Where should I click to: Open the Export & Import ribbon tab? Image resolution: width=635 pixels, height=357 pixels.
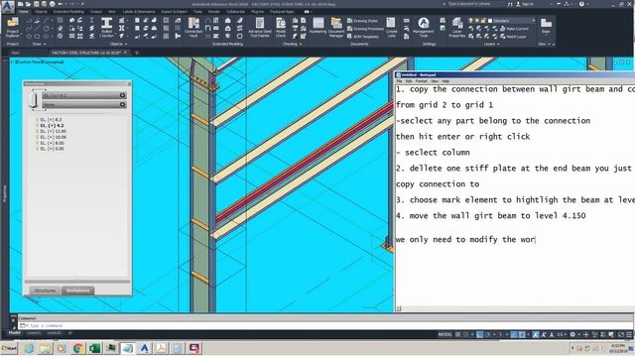tap(175, 12)
